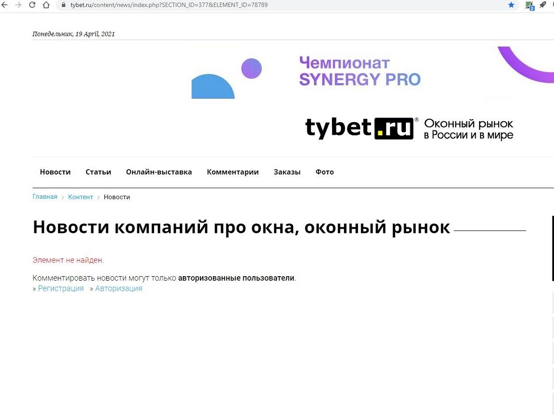Reload the current tybet.ru page
Viewport: 554px width, 415px height.
click(32, 6)
